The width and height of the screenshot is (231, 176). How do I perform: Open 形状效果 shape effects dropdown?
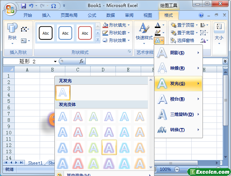tap(116, 40)
